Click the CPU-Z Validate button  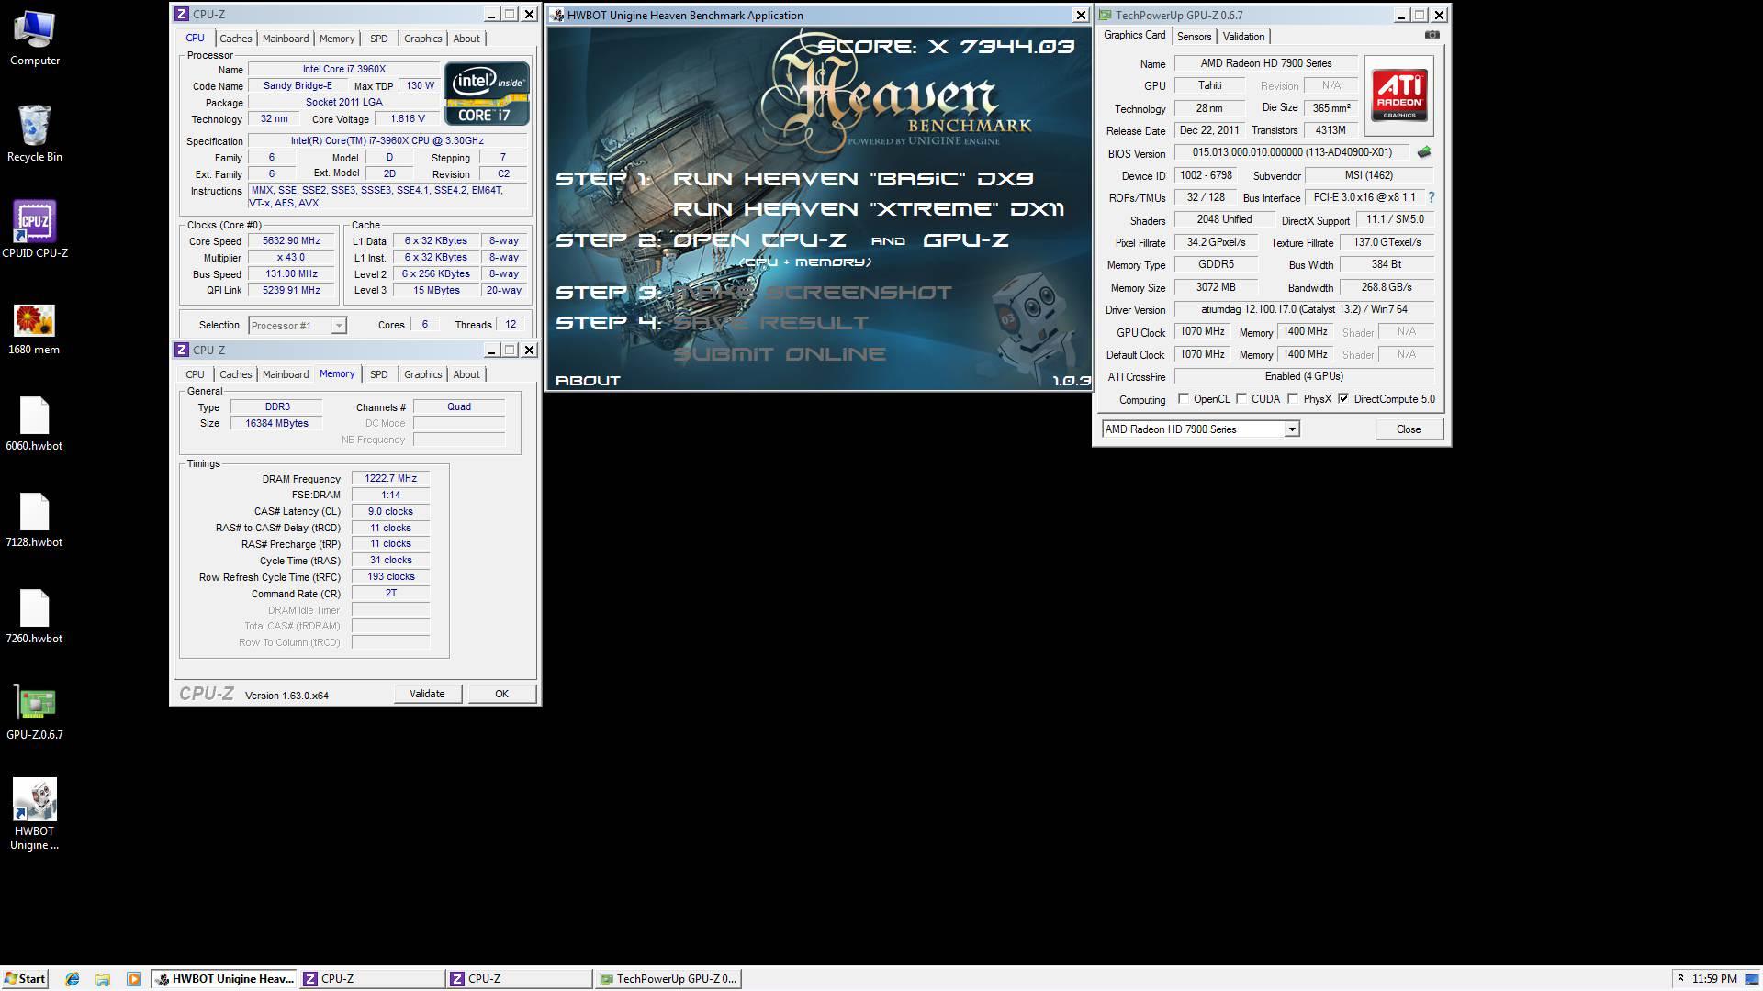[427, 694]
